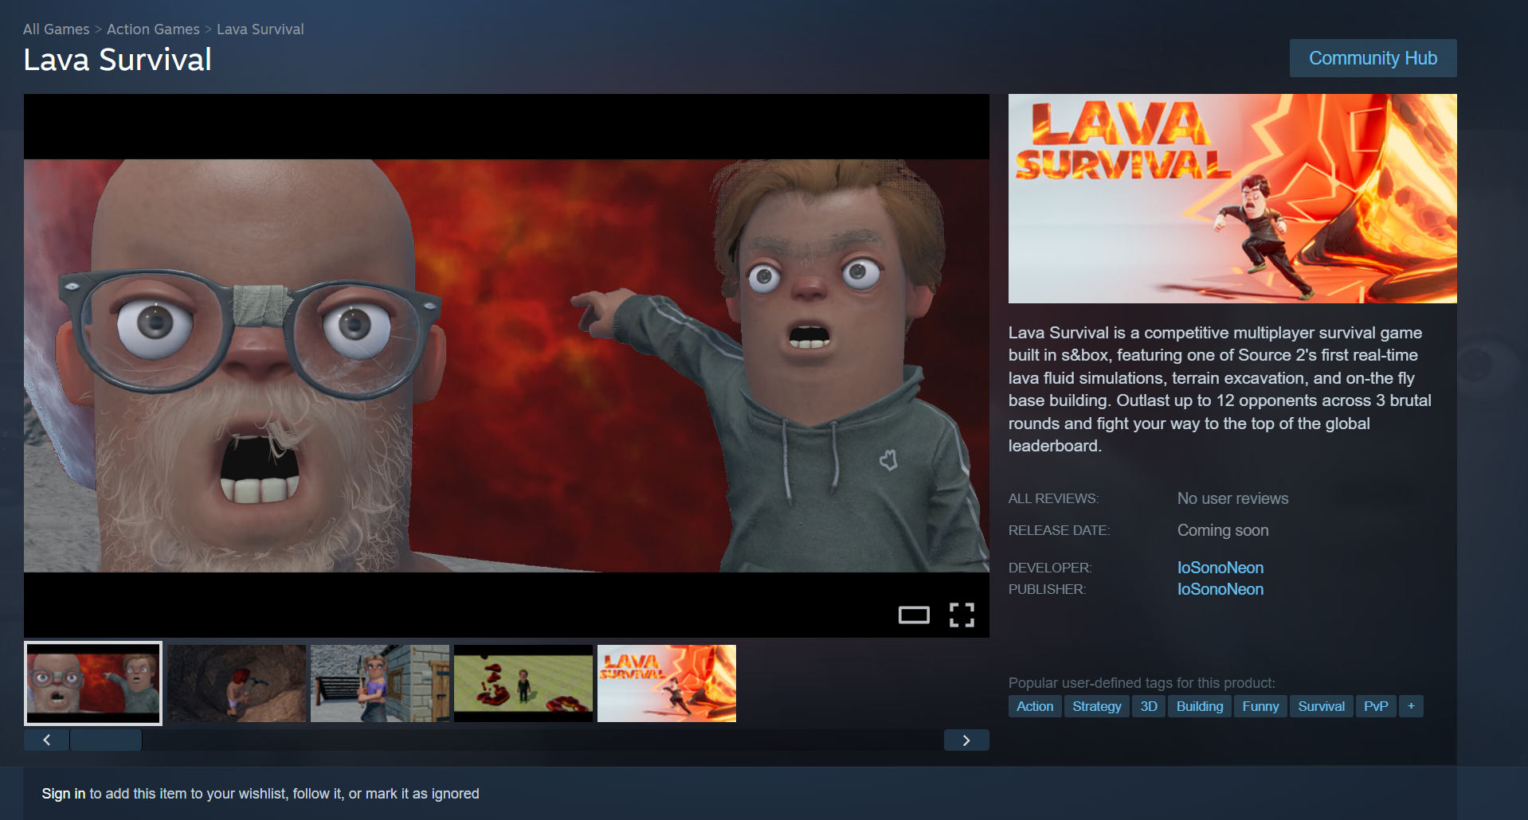Select the stone building screenshot thumbnail
The width and height of the screenshot is (1528, 820).
pos(380,684)
